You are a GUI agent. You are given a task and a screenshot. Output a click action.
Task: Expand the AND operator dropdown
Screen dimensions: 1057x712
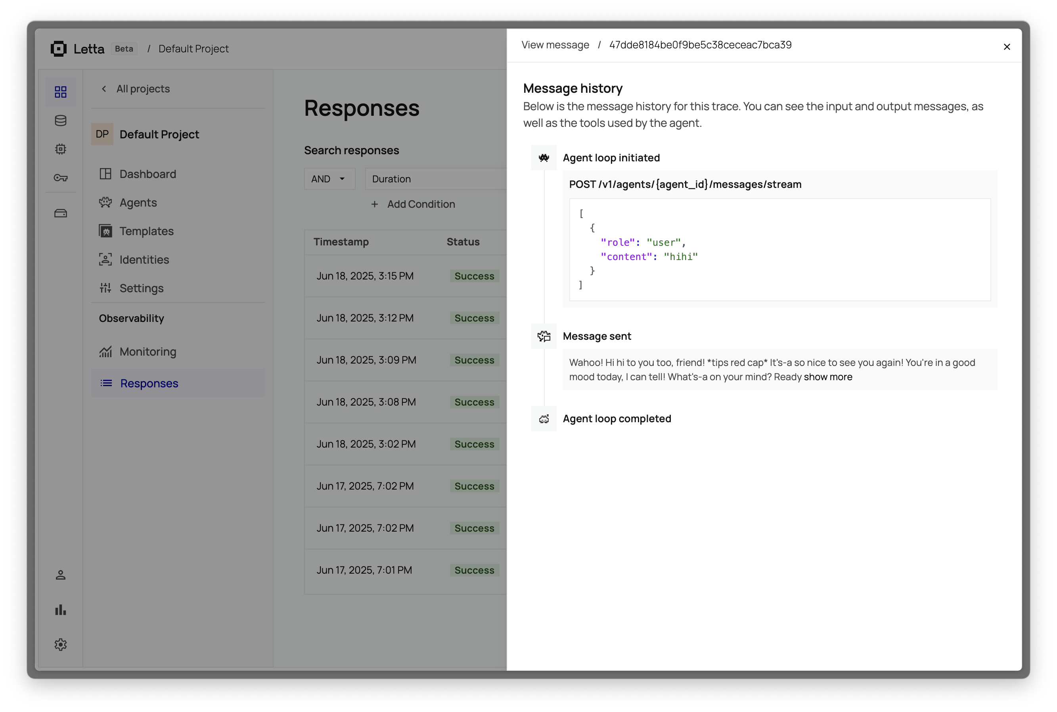[329, 179]
